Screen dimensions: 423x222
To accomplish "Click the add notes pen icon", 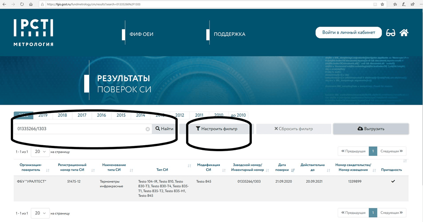I will point(403,4).
